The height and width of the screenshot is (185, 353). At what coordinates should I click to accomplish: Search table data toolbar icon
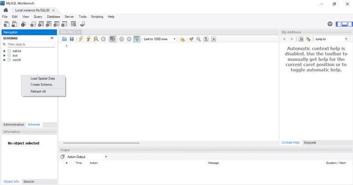[73, 24]
